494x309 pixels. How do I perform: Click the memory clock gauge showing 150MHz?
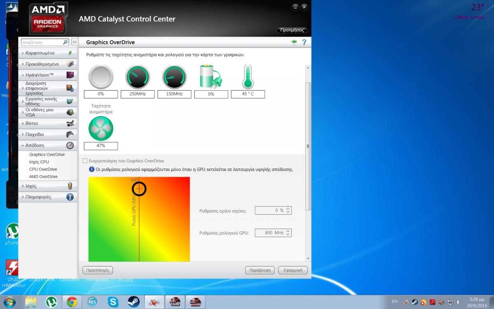click(174, 77)
